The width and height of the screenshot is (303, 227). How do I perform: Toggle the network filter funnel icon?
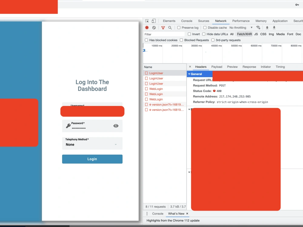(x=163, y=28)
